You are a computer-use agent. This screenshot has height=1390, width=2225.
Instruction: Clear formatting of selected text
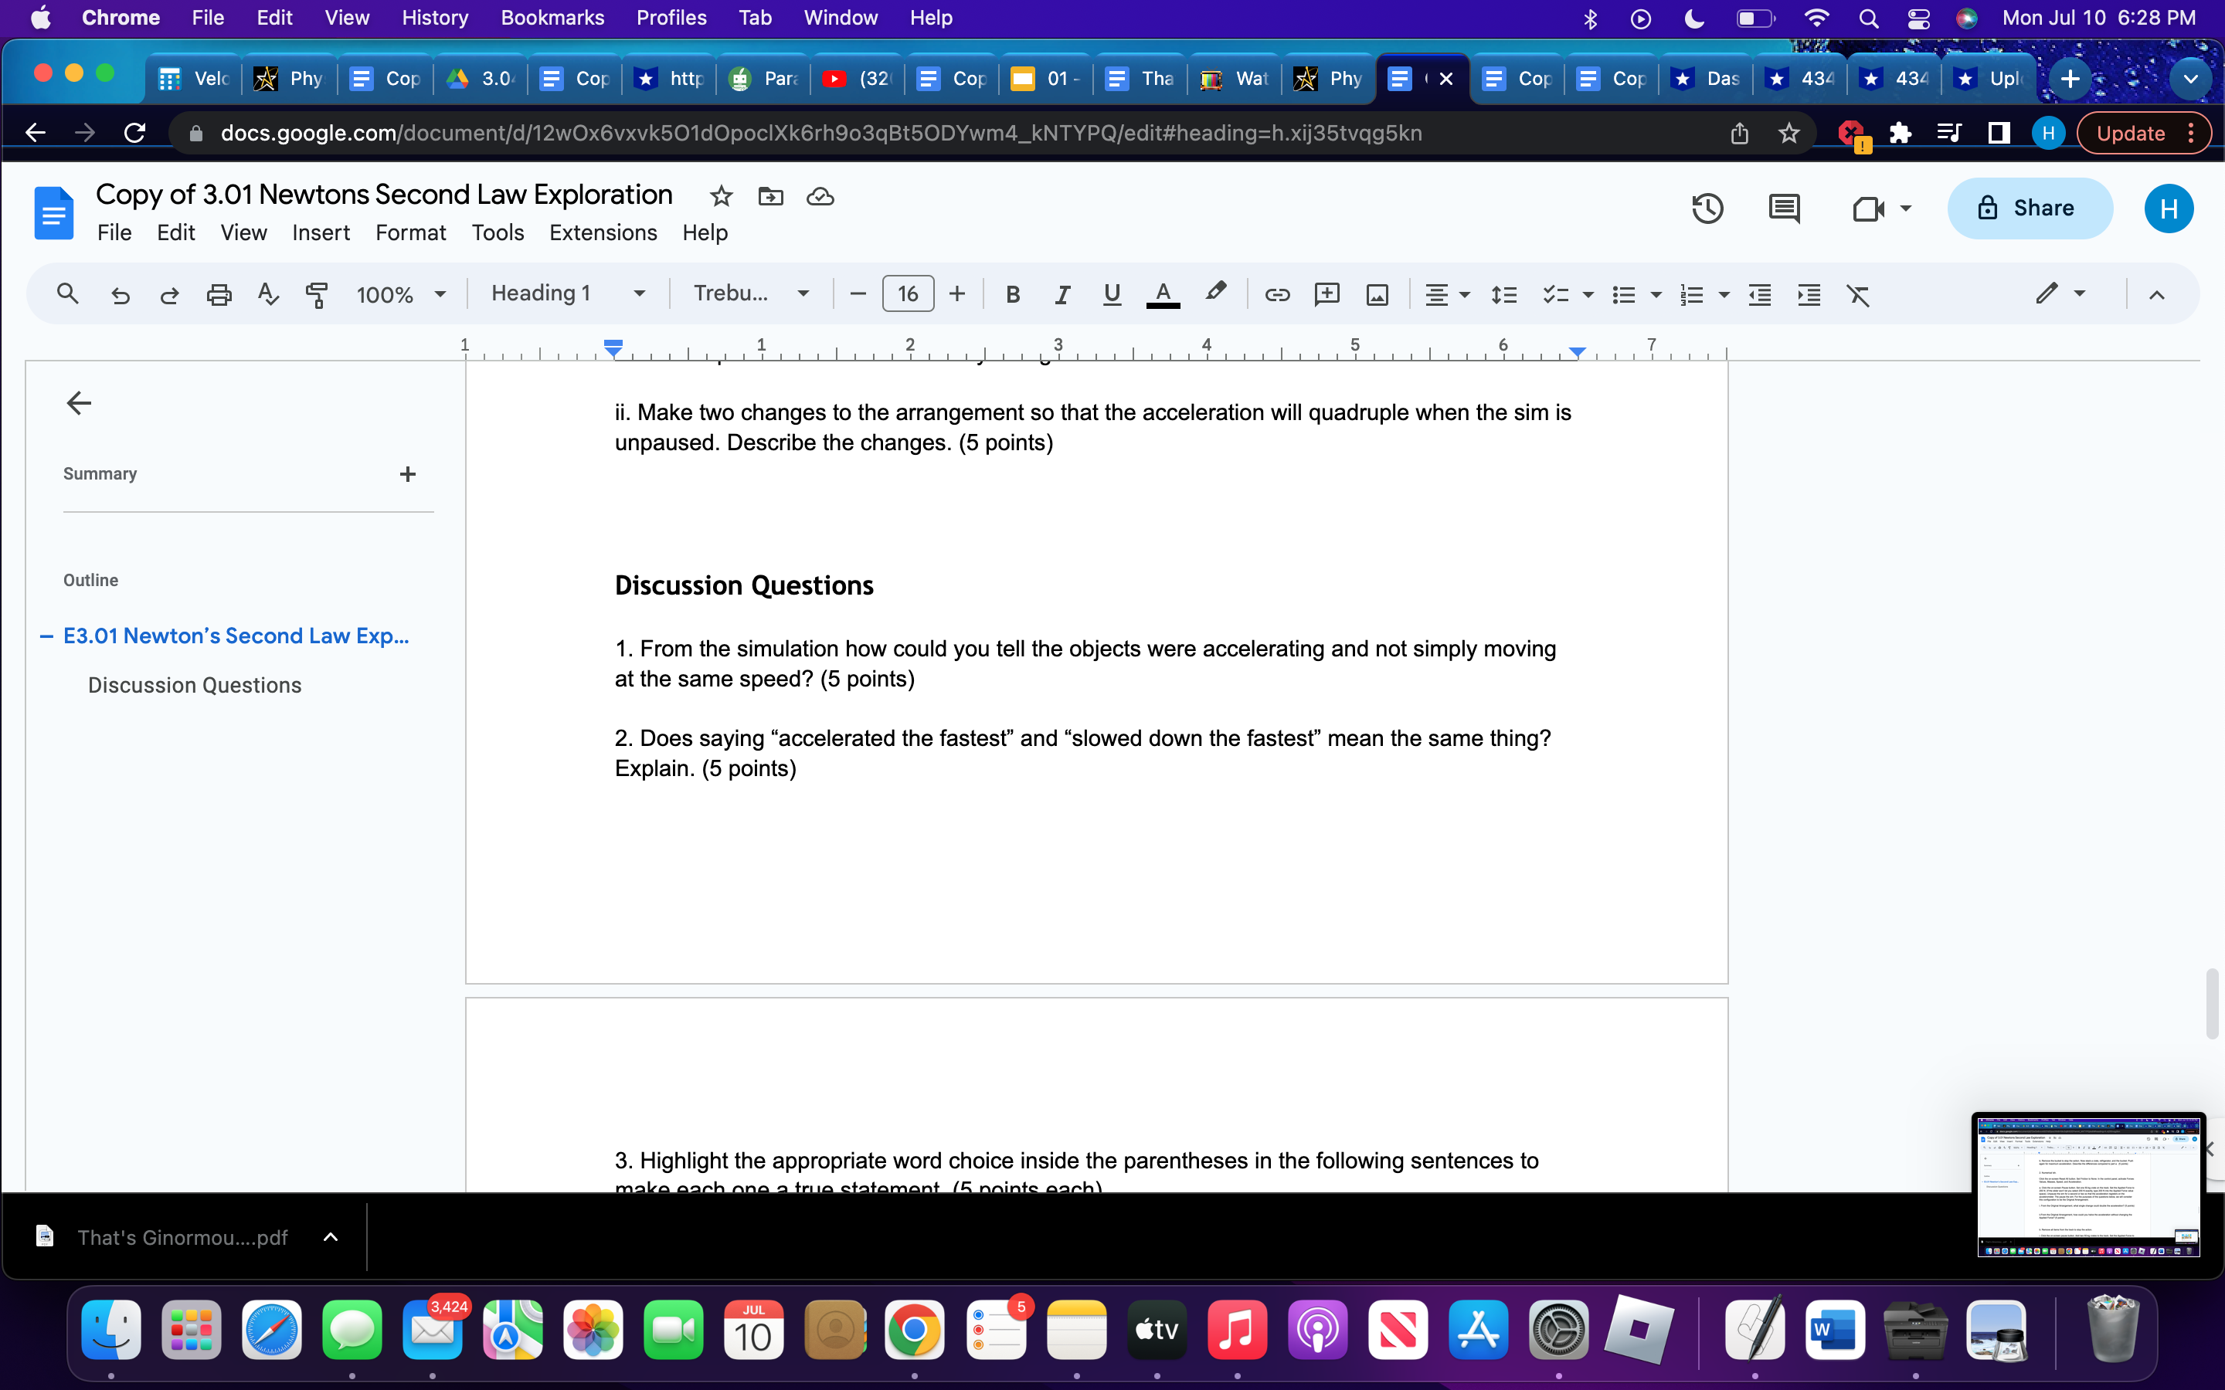1859,294
